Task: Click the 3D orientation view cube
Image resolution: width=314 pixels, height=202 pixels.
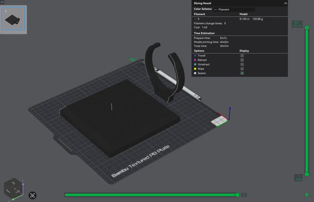Action: pos(14,188)
